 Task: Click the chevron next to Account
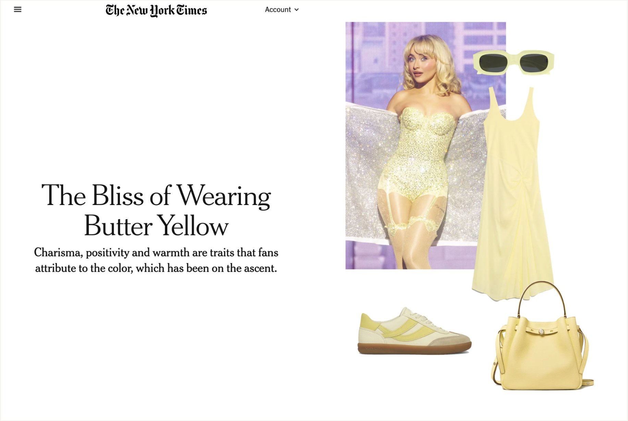click(297, 10)
